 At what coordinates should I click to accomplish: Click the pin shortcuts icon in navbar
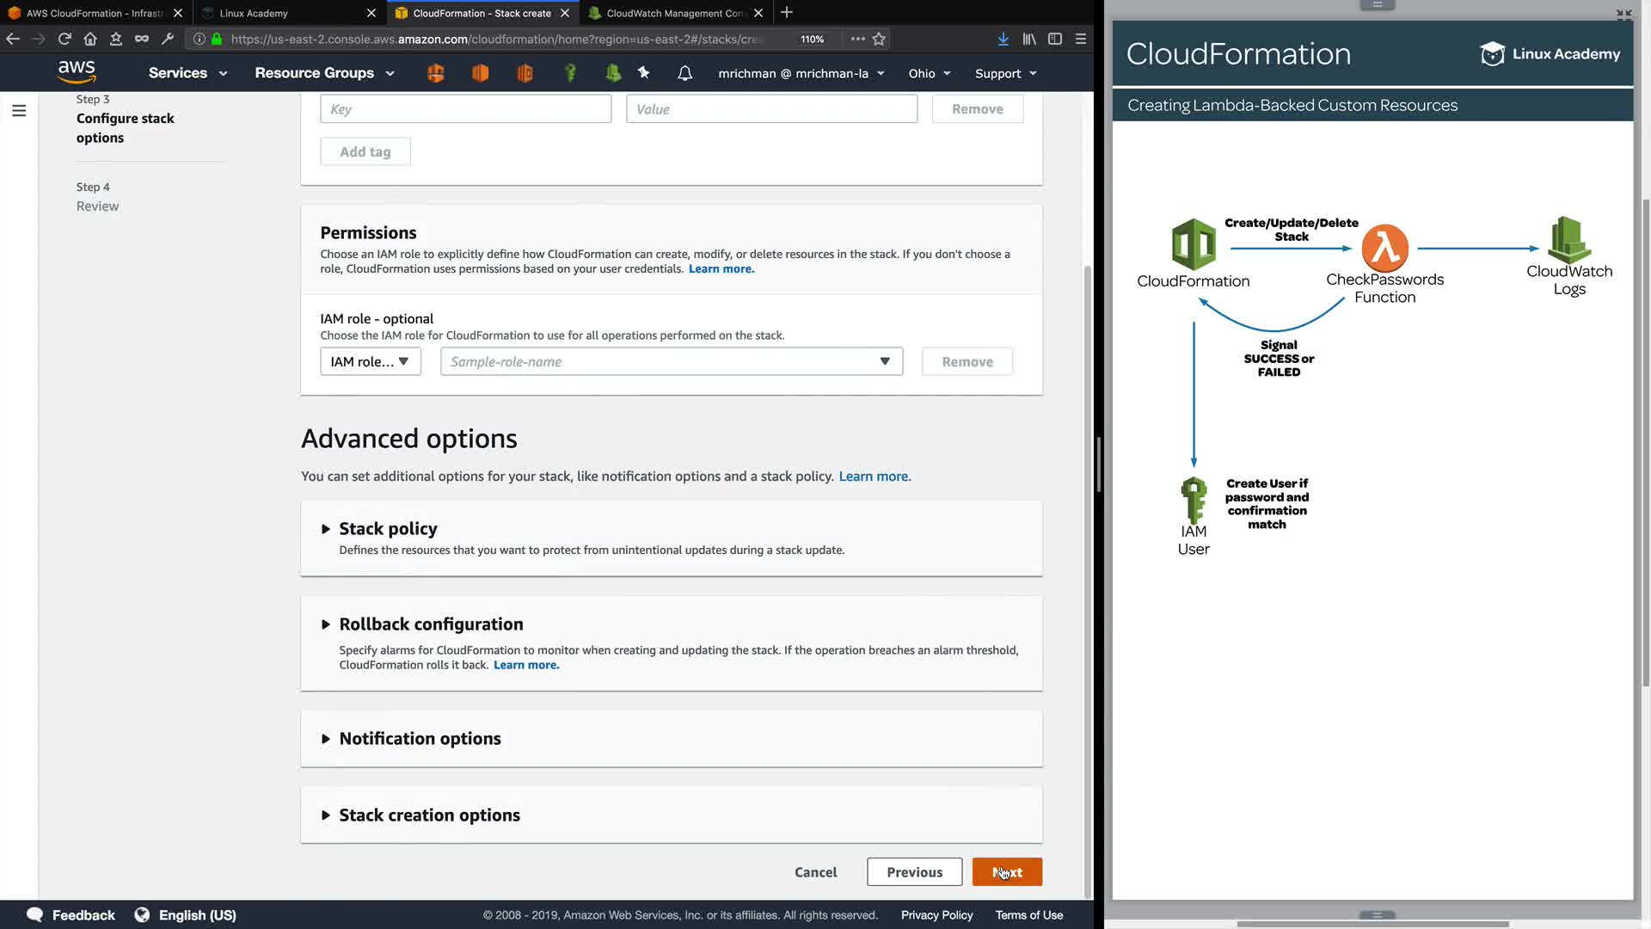click(643, 73)
